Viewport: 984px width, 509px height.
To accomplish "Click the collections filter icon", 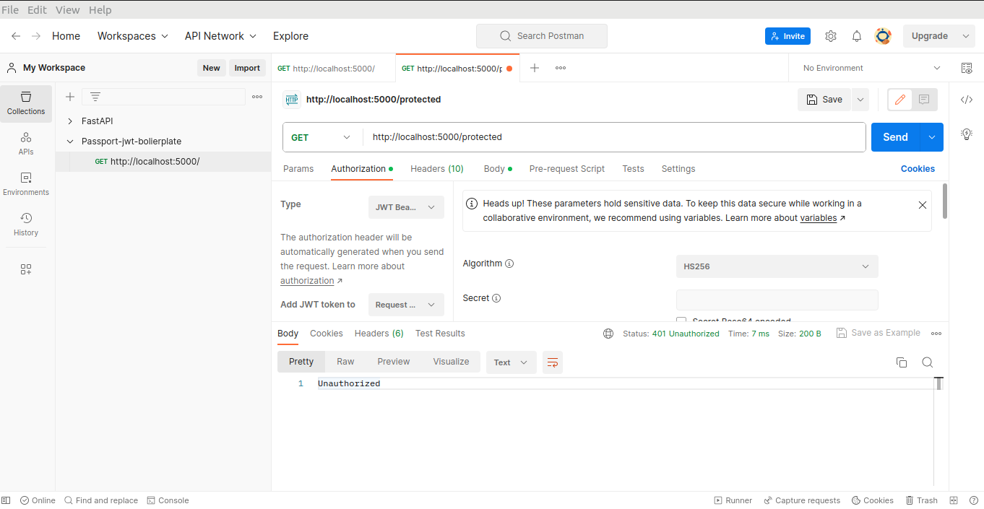I will [x=95, y=97].
